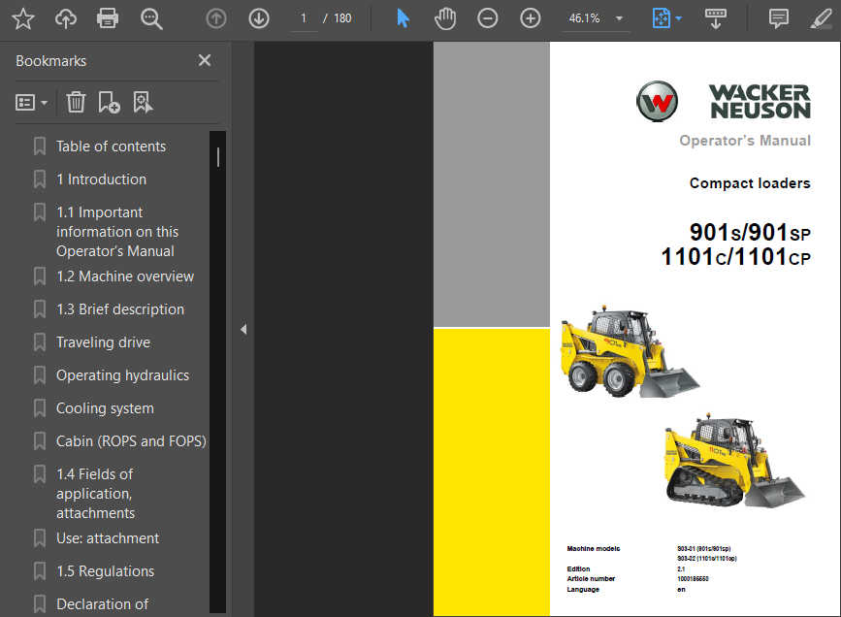Open the find text magnifier tool

click(151, 18)
